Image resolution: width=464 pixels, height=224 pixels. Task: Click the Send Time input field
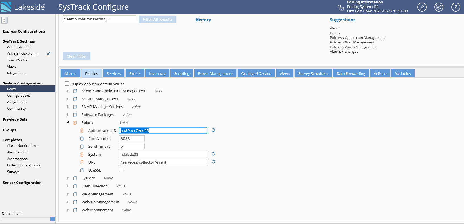point(132,146)
